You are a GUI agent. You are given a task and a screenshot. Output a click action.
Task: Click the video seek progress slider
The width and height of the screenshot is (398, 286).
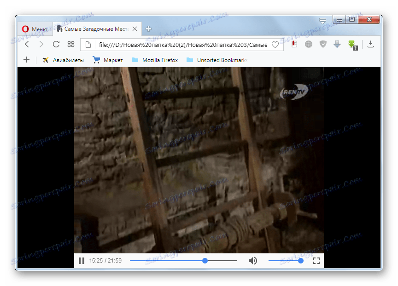point(183,261)
